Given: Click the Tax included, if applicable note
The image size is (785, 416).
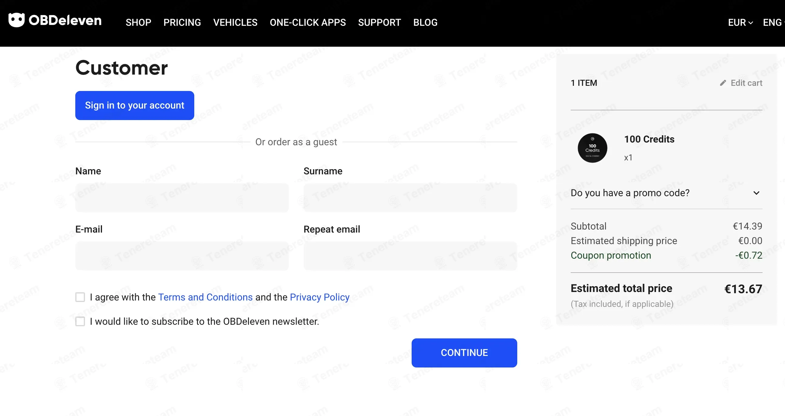Looking at the screenshot, I should (622, 304).
